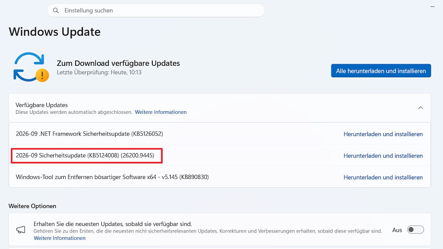
Task: Click Letzte Überprüfung: Heute, 10:13 text
Action: coord(99,72)
